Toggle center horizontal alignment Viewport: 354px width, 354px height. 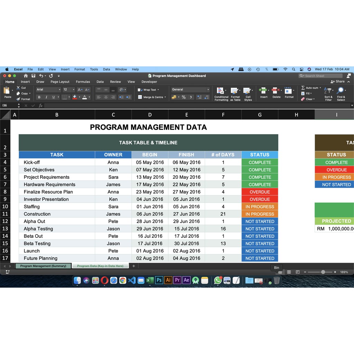point(106,97)
